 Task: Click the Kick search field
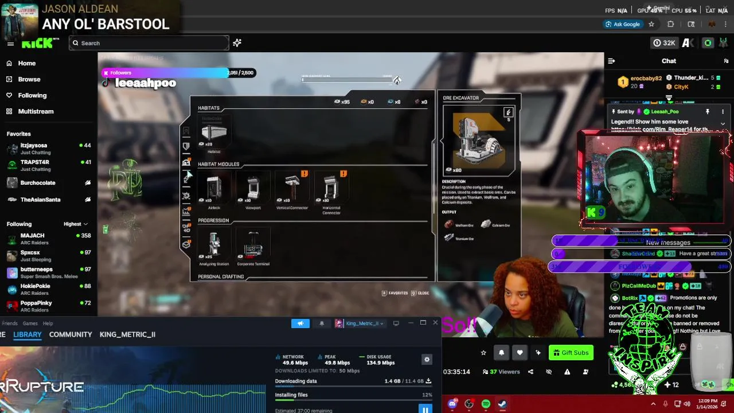click(x=149, y=43)
